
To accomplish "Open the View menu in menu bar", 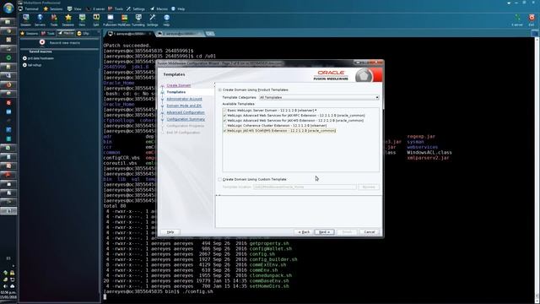I will tap(75, 8).
